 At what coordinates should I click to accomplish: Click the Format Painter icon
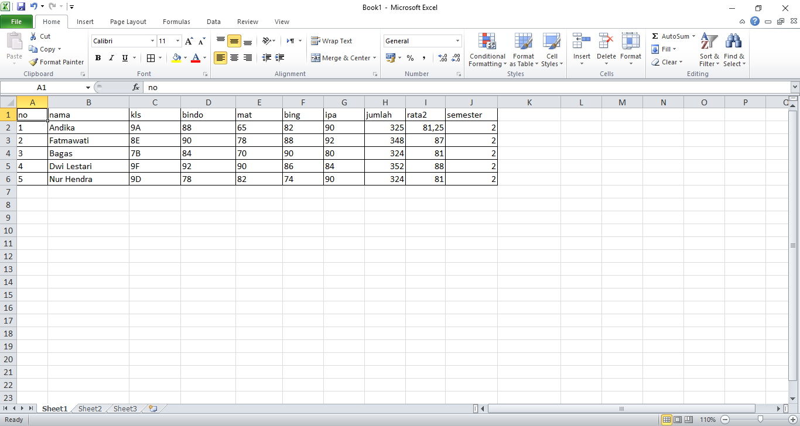click(x=32, y=61)
